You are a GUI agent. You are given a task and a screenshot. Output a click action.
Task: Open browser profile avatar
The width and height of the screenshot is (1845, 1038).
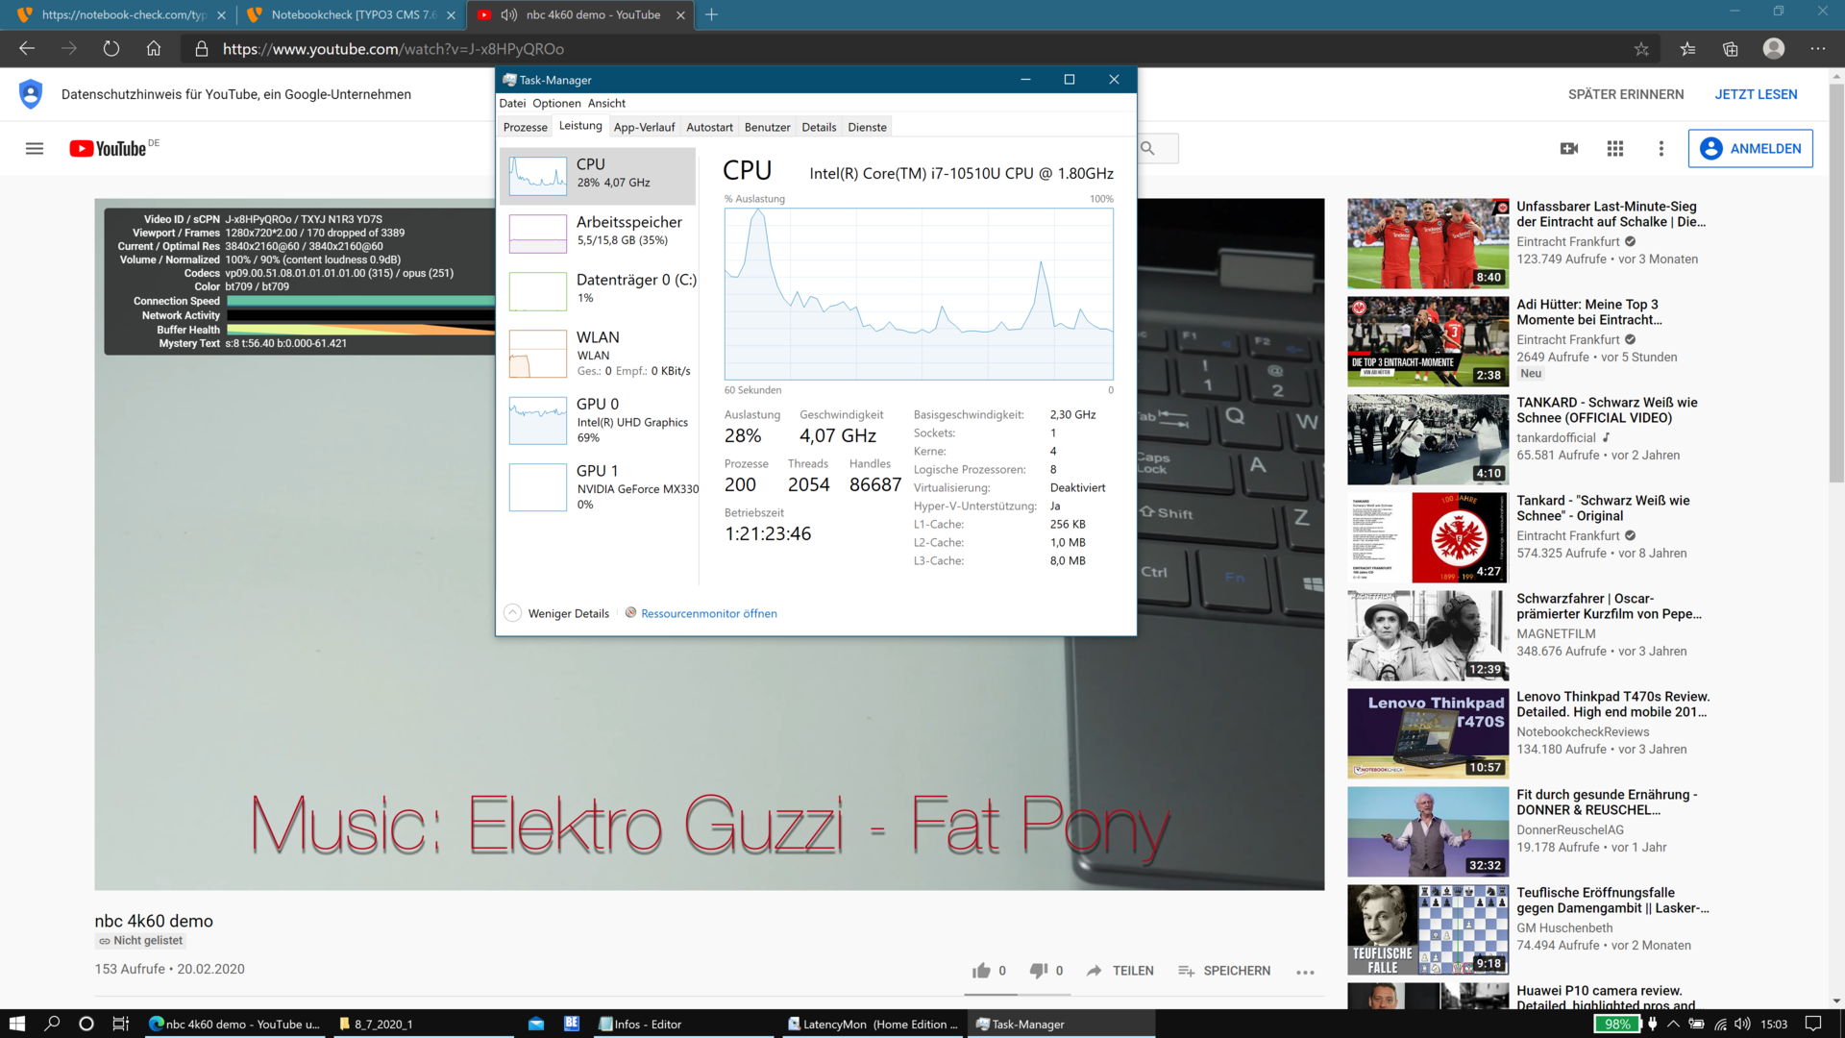pyautogui.click(x=1774, y=48)
